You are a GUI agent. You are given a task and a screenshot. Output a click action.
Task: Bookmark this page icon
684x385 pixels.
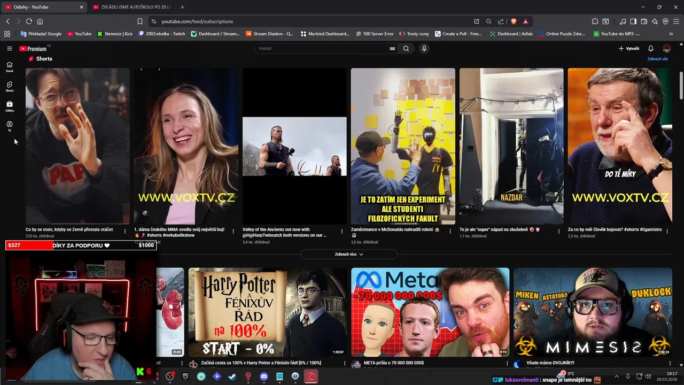point(140,21)
